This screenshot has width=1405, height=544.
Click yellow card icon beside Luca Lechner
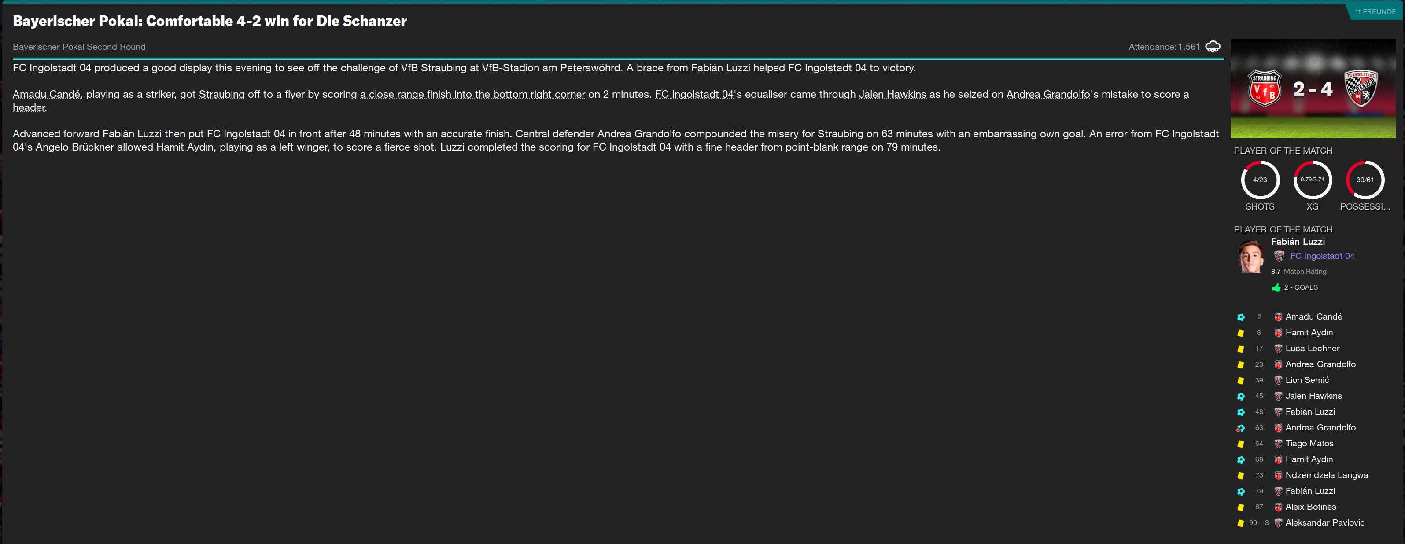(x=1241, y=349)
